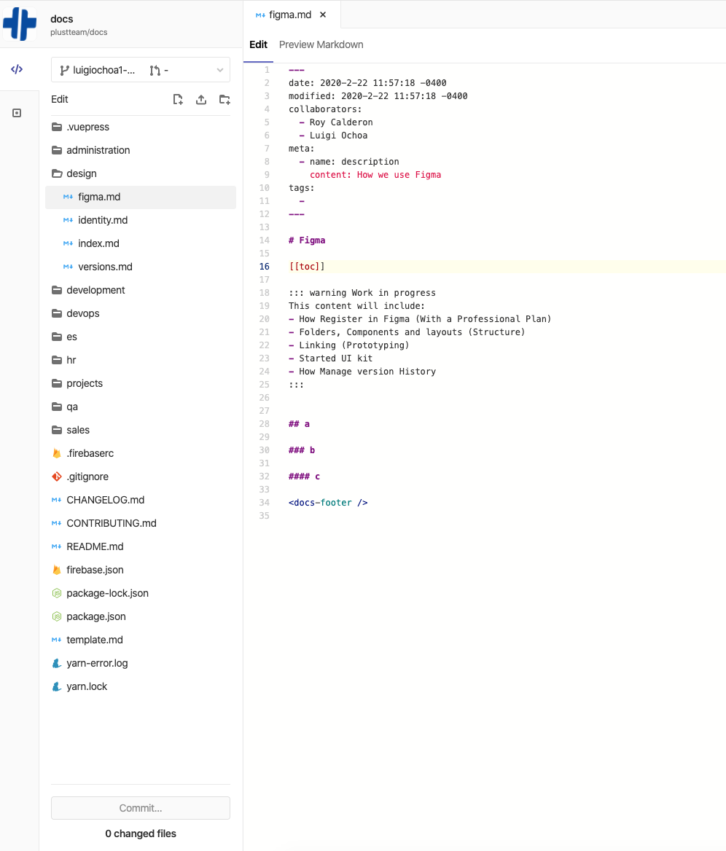Click the upload file icon
This screenshot has width=726, height=851.
201,100
